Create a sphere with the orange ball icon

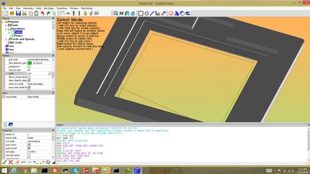pyautogui.click(x=171, y=13)
